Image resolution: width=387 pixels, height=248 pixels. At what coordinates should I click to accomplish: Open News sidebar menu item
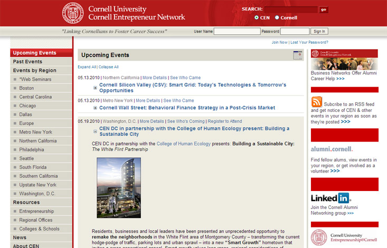point(41,237)
